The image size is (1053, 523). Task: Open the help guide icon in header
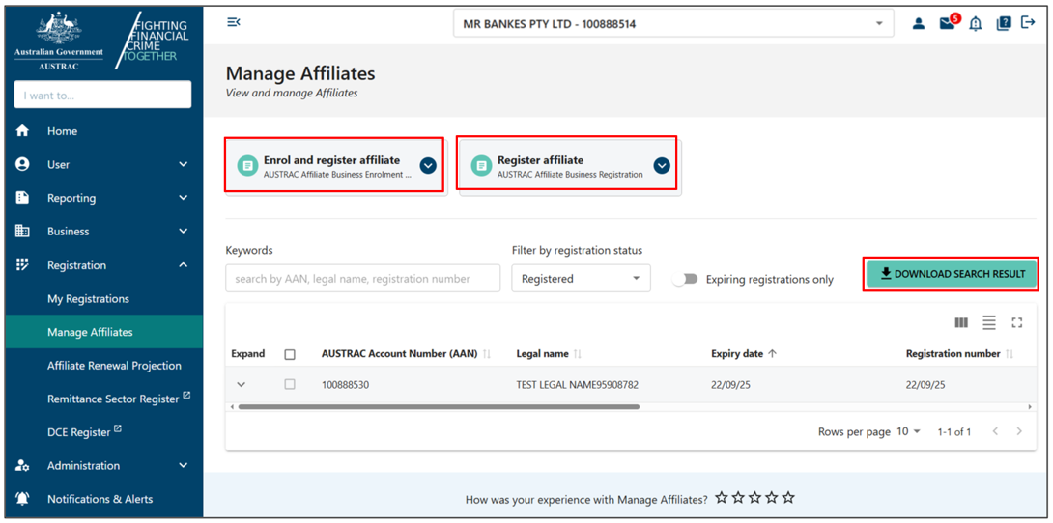coord(1004,23)
